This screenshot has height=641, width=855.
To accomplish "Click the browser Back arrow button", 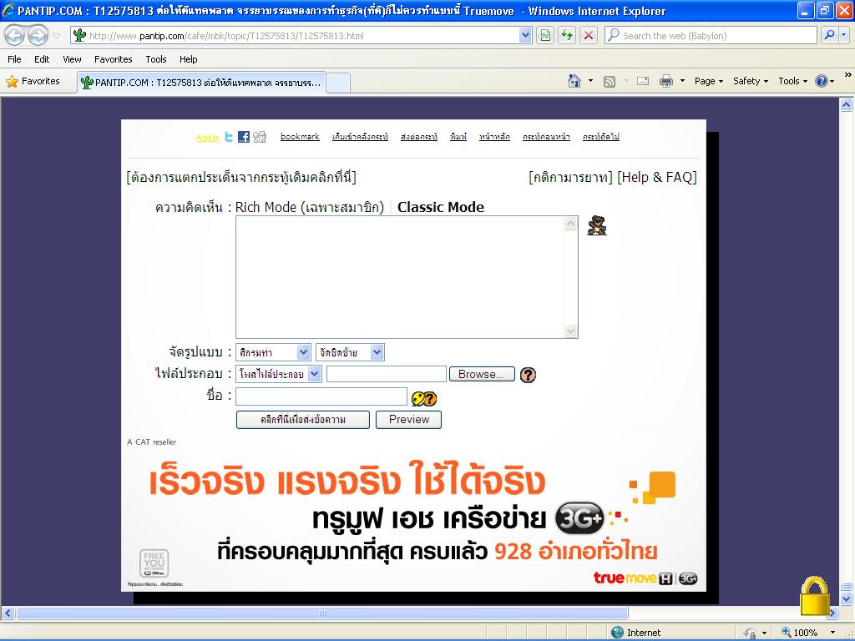I will (x=15, y=36).
